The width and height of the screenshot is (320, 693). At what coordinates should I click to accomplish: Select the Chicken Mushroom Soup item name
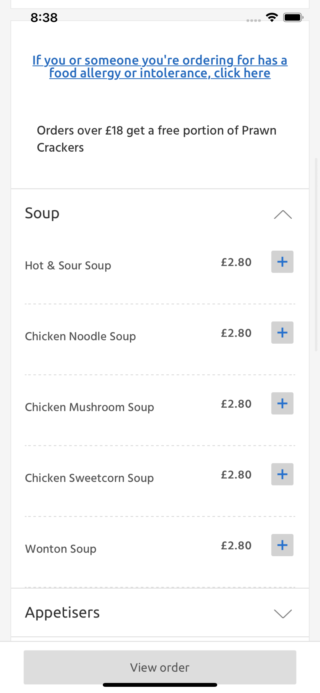tap(90, 407)
